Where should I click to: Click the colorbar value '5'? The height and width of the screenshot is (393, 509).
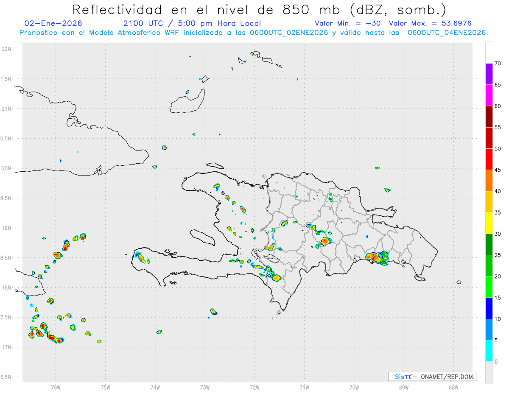[496, 340]
